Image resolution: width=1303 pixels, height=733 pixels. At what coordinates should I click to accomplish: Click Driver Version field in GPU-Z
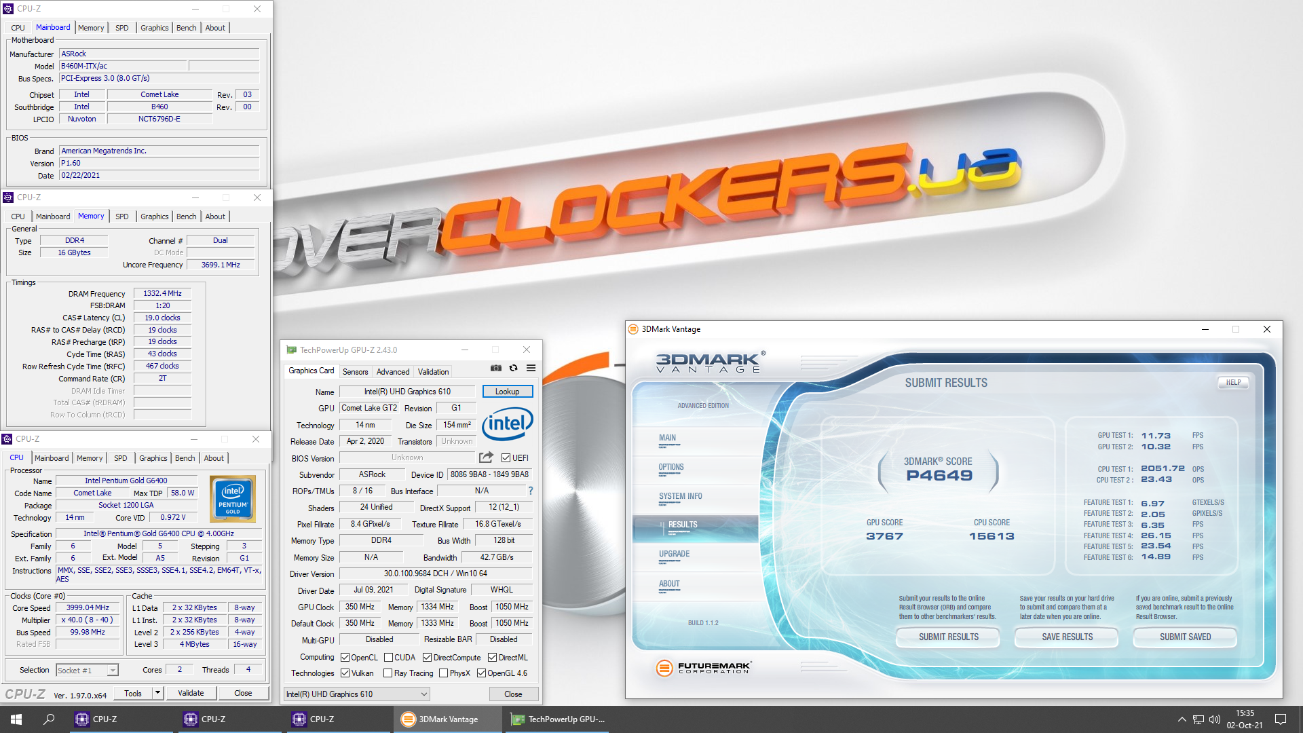(x=436, y=574)
